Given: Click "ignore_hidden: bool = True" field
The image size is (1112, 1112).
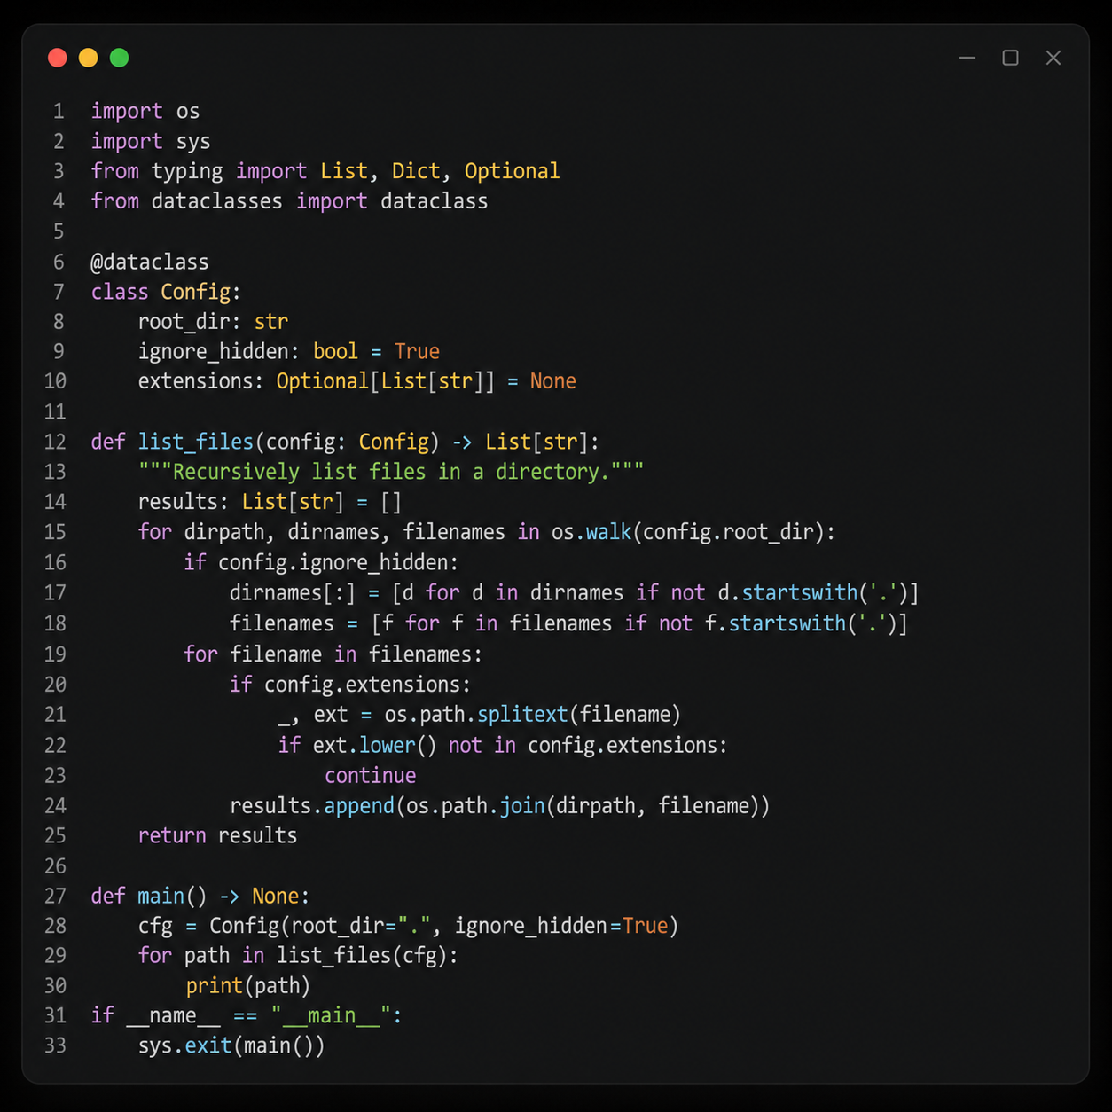Looking at the screenshot, I should coord(289,351).
